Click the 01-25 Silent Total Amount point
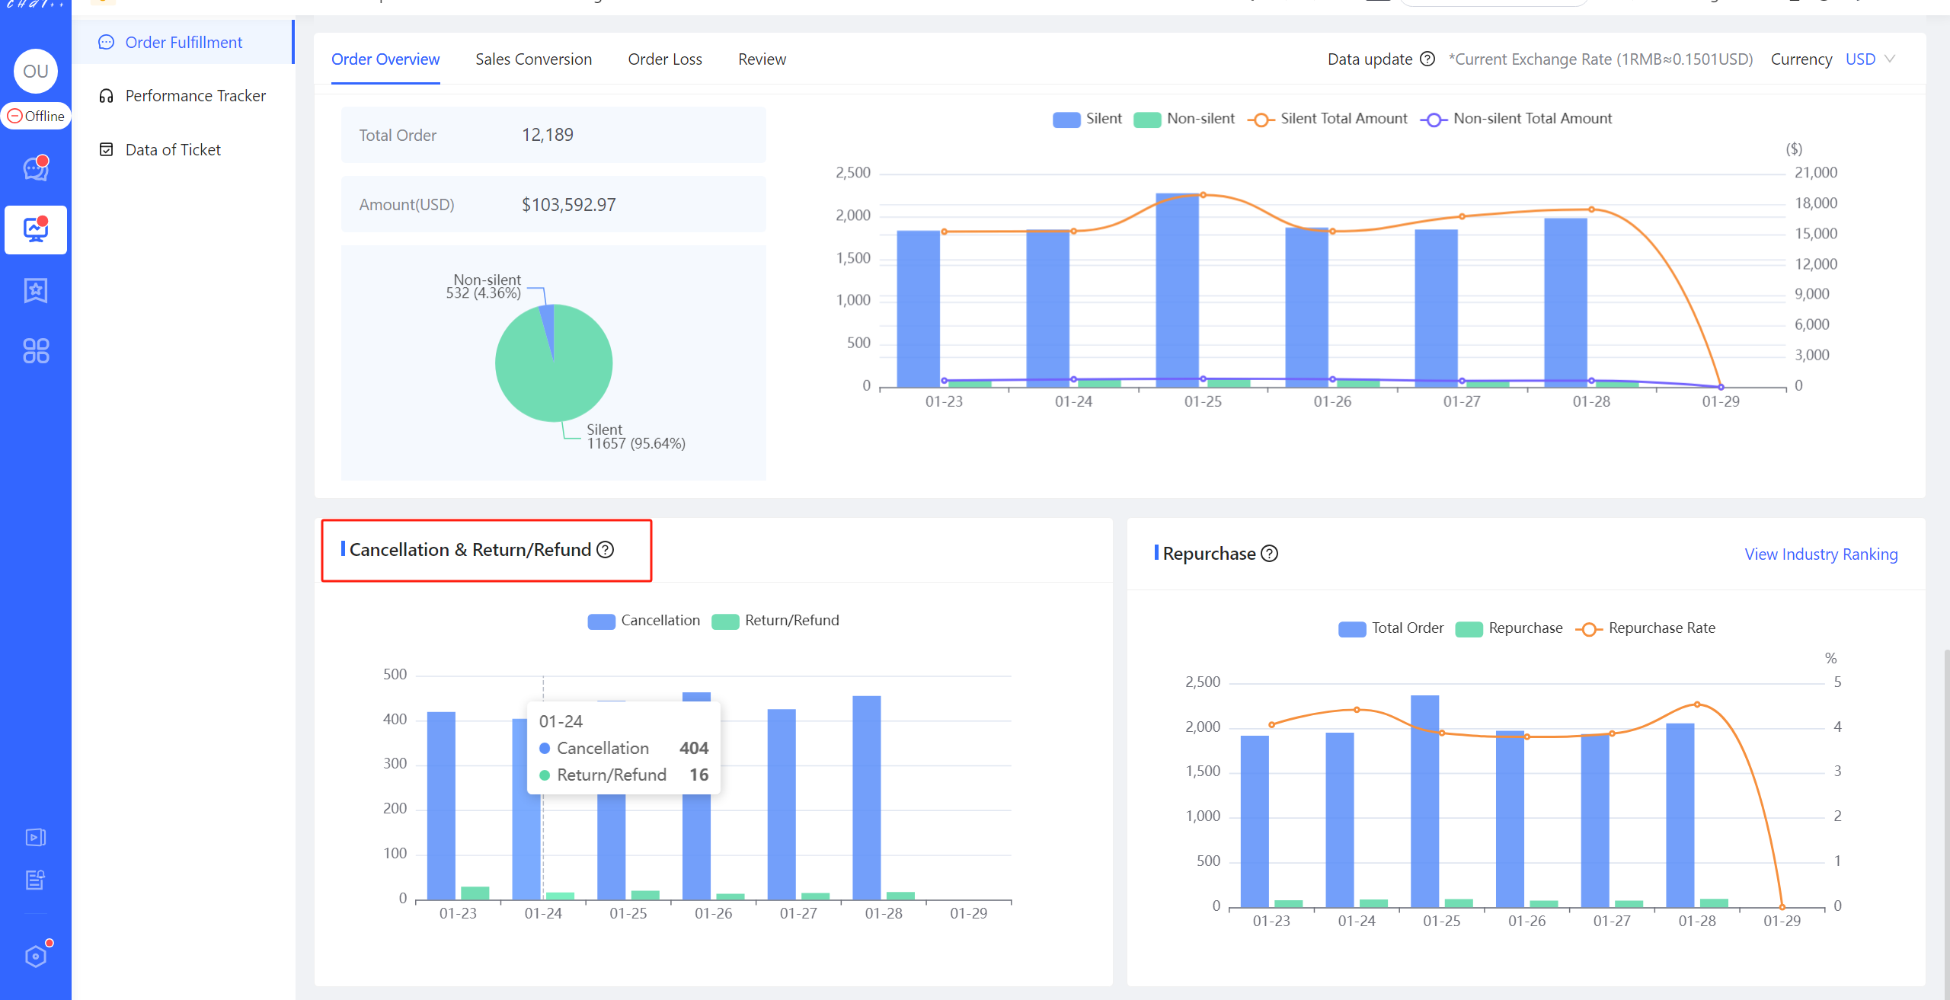1950x1000 pixels. (x=1204, y=195)
